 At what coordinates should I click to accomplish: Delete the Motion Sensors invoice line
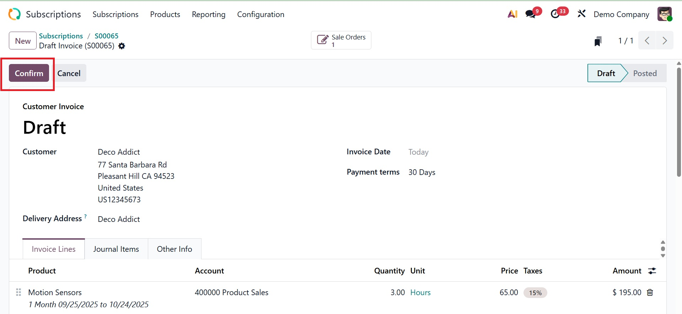pos(650,292)
